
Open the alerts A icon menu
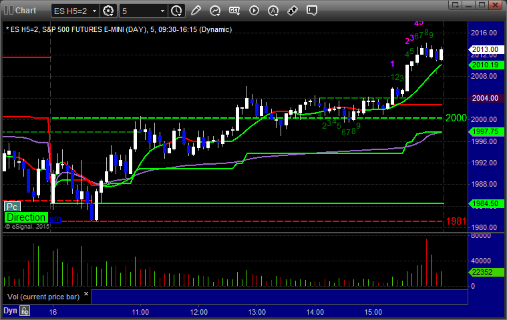coord(273,11)
